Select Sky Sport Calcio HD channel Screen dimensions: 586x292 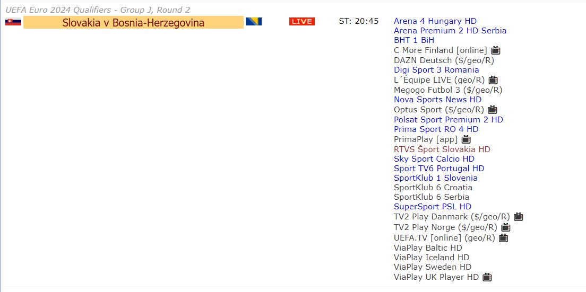point(434,159)
